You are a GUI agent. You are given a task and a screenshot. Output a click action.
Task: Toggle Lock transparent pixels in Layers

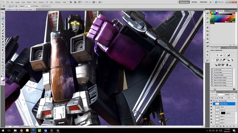pyautogui.click(x=215, y=98)
